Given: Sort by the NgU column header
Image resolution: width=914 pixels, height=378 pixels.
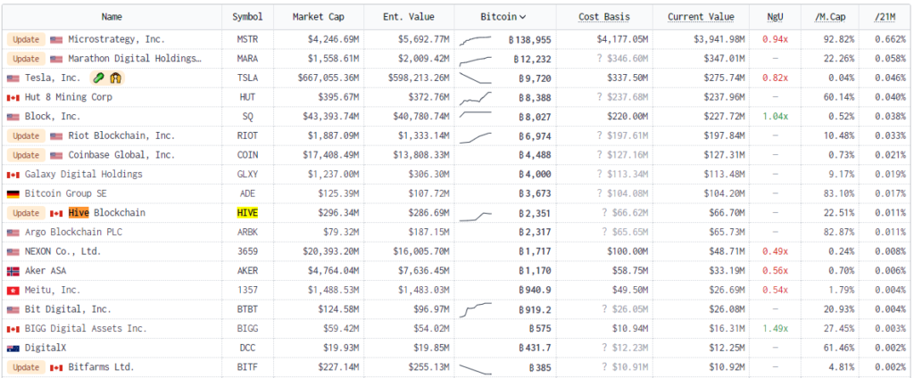Looking at the screenshot, I should tap(776, 17).
